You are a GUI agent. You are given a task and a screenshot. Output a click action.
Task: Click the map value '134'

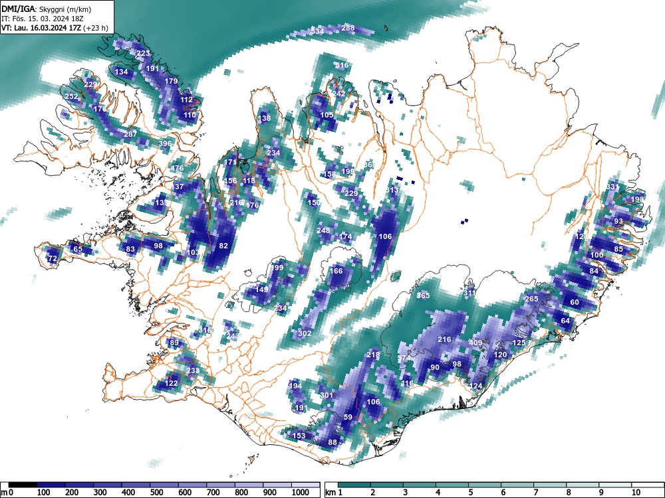pyautogui.click(x=121, y=72)
